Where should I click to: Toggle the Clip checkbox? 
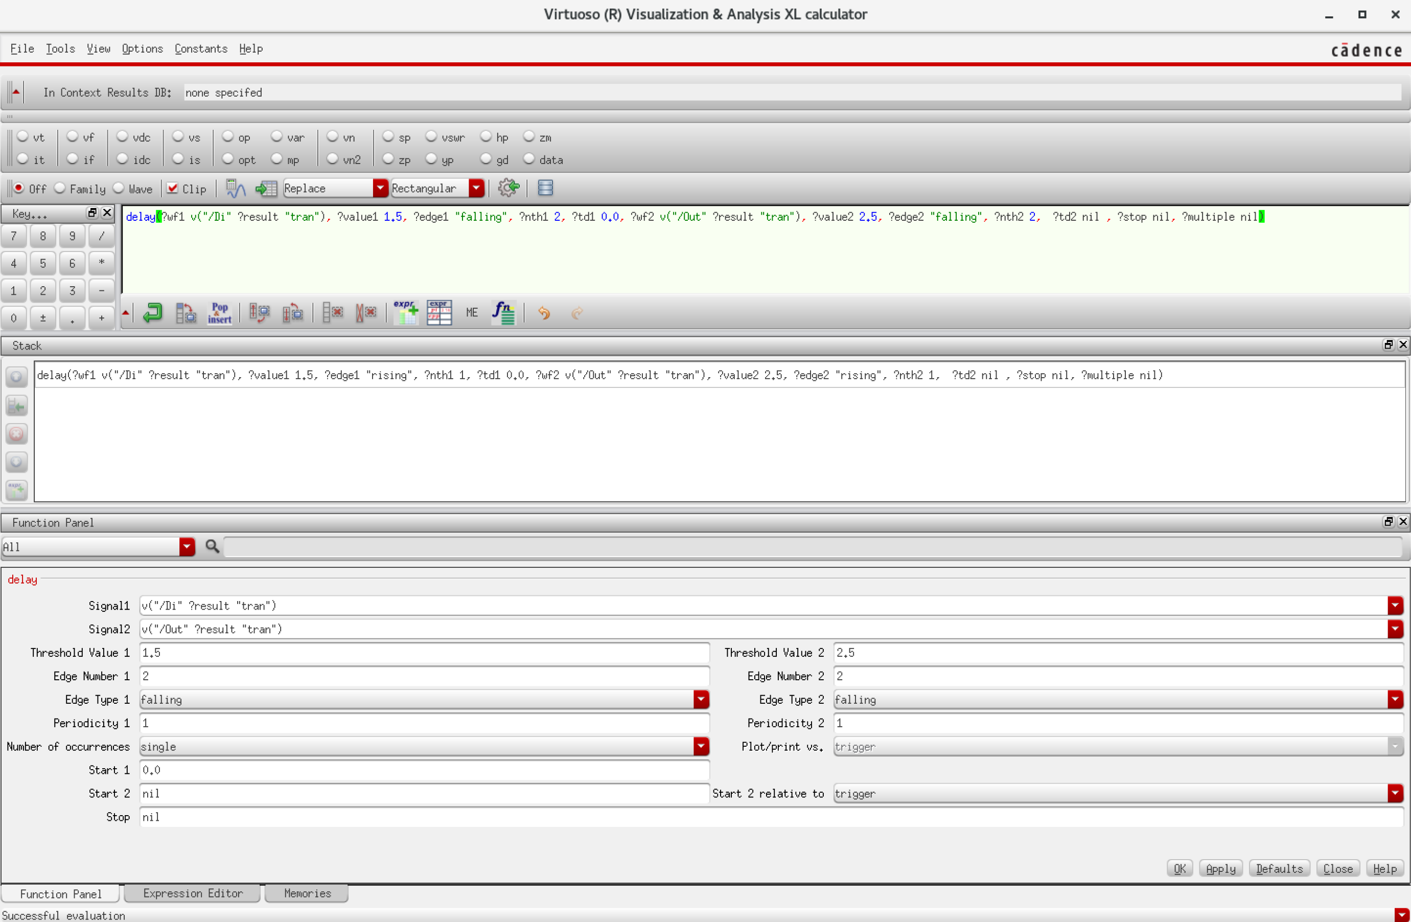click(173, 189)
